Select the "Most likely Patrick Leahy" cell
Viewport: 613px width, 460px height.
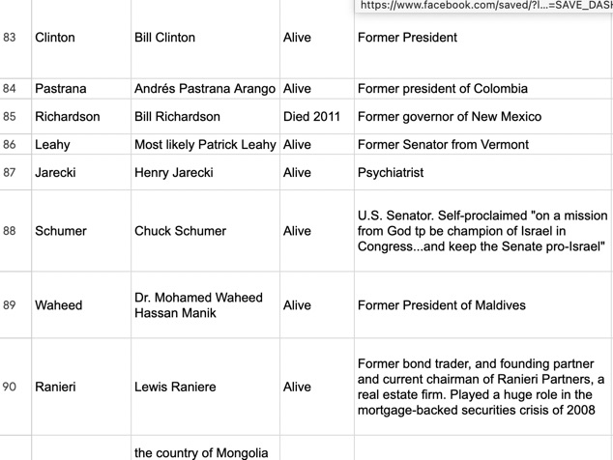[x=205, y=145]
